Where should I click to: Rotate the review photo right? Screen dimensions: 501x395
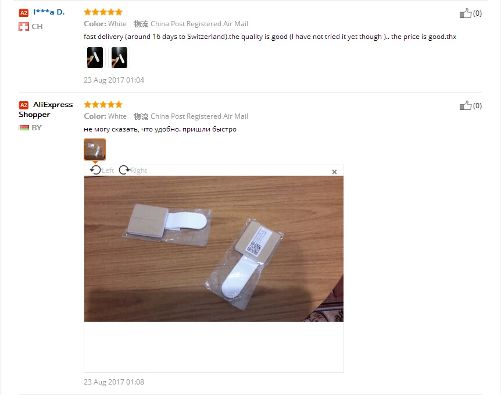pos(124,170)
